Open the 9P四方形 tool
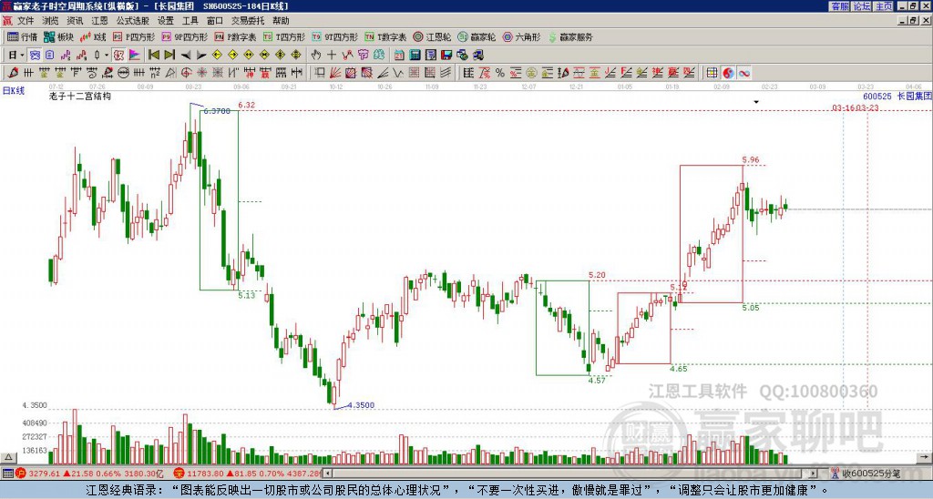 pos(185,36)
